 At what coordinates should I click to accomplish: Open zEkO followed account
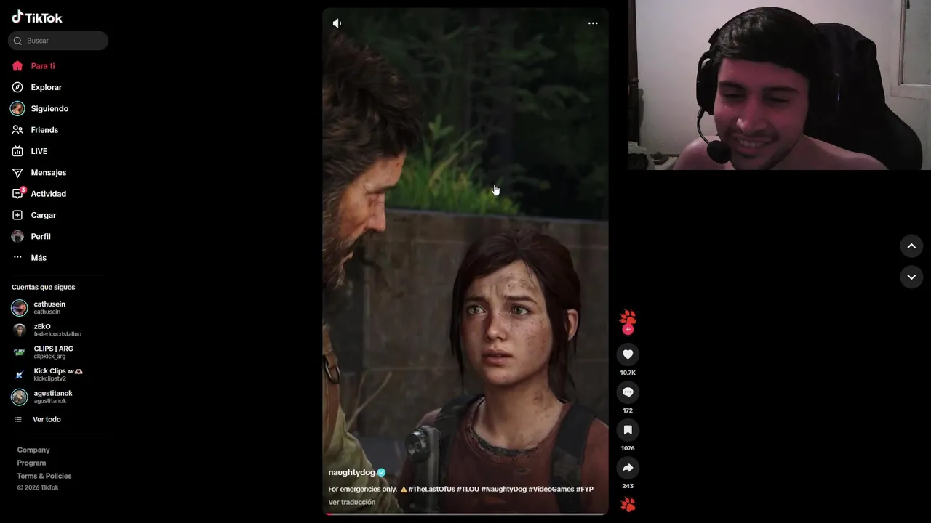pos(58,330)
